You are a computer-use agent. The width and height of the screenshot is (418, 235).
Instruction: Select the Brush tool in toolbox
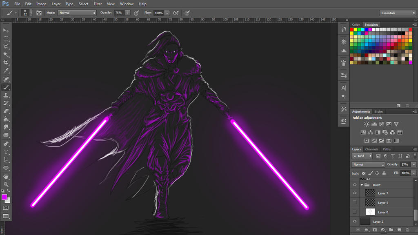click(6, 87)
